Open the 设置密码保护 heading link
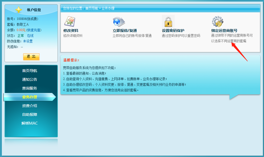 [x=173, y=31]
